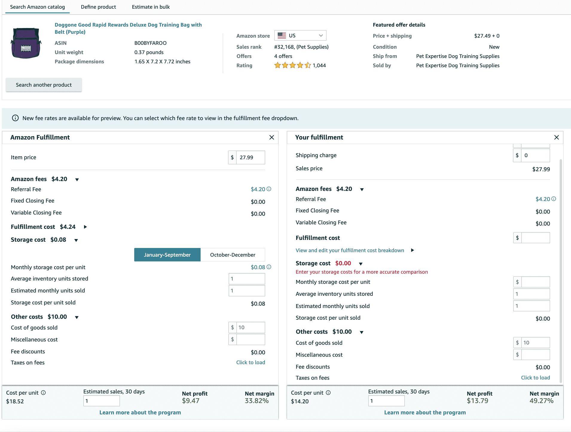571x432 pixels.
Task: Click info icon next to Amazon Fulfillment Cost per unit
Action: [43, 393]
